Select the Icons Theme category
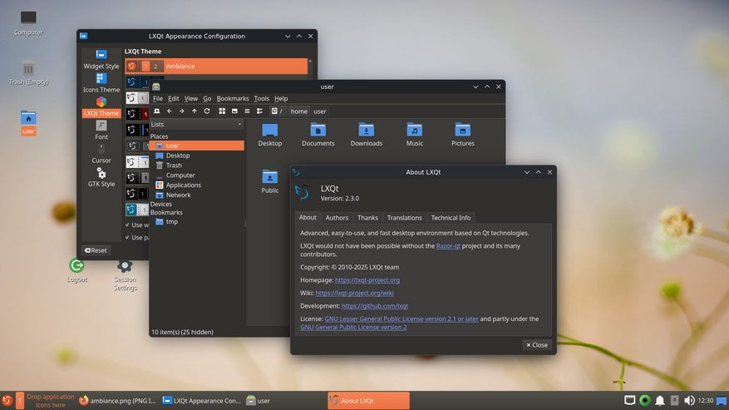The image size is (729, 410). (x=101, y=82)
